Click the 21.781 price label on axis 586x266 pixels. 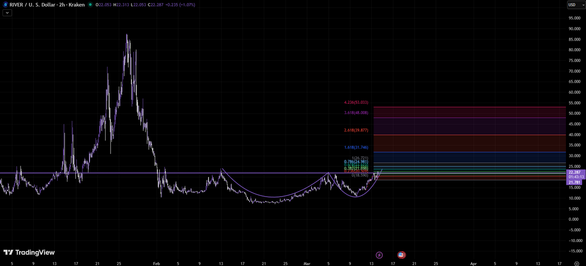coord(574,182)
